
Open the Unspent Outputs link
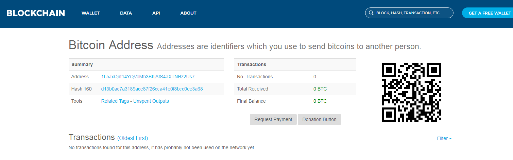(151, 101)
